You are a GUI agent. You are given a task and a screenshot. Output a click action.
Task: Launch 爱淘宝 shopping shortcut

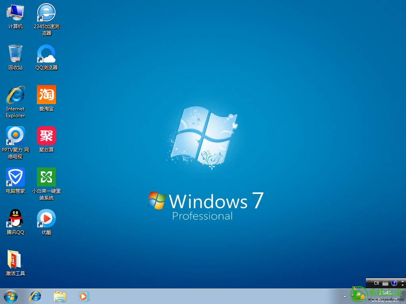[46, 94]
